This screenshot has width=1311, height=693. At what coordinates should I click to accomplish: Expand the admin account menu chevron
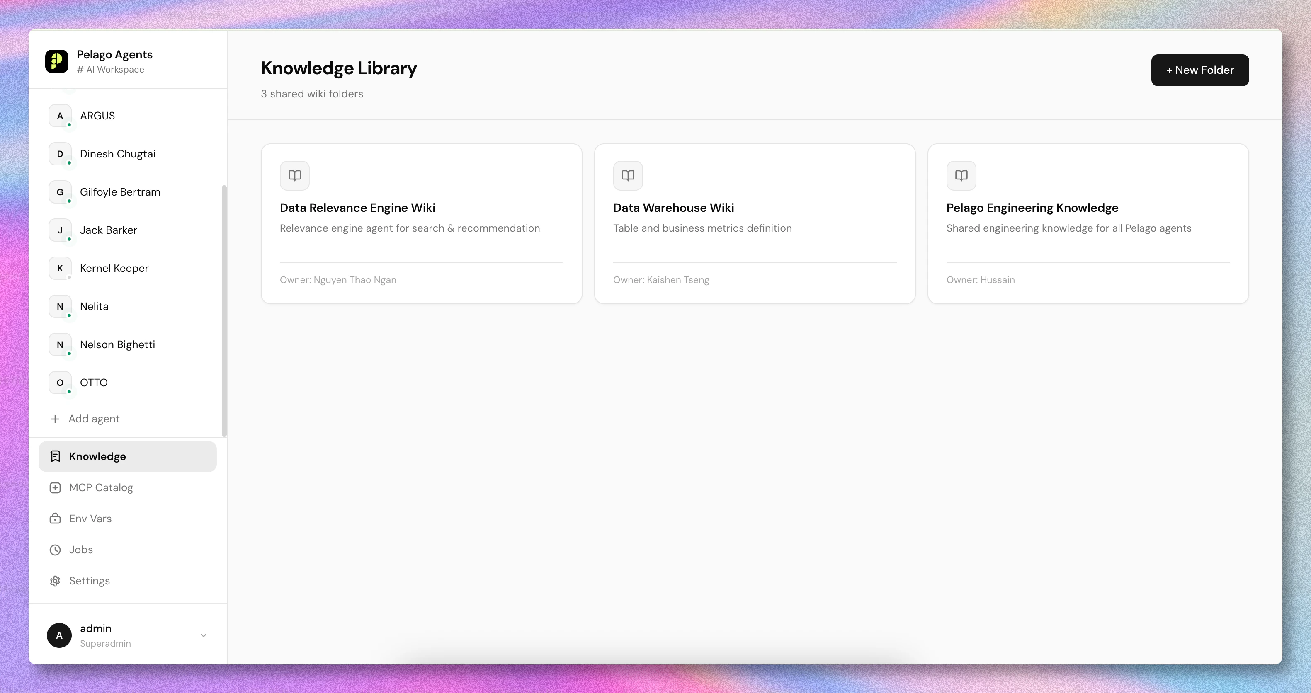(204, 635)
